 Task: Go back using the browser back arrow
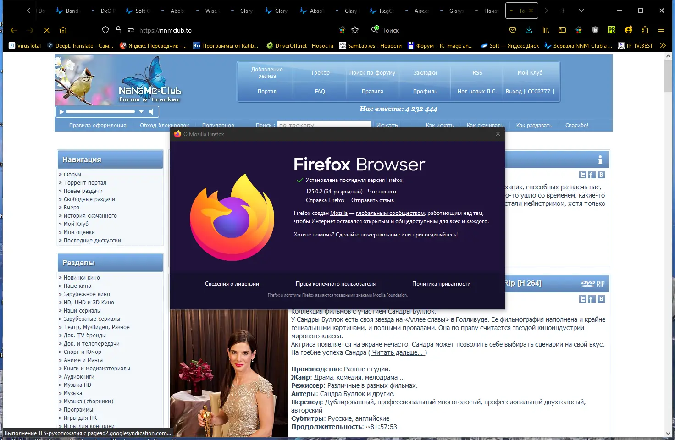click(14, 30)
